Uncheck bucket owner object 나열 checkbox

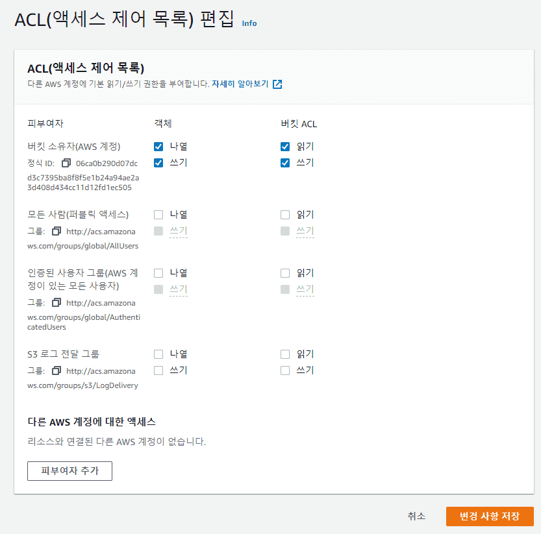tap(158, 147)
